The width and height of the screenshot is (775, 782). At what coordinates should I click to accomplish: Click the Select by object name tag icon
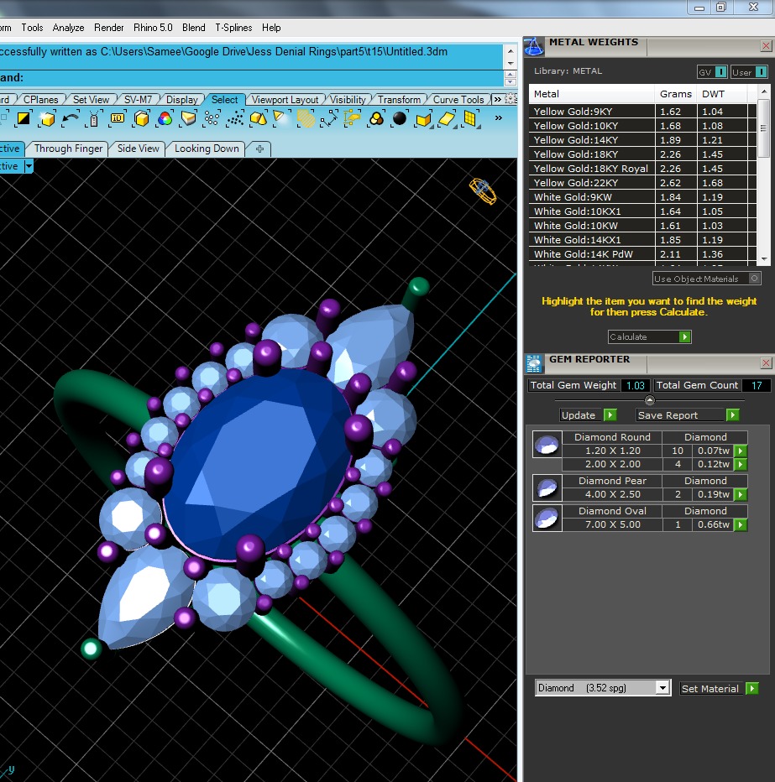click(x=94, y=118)
